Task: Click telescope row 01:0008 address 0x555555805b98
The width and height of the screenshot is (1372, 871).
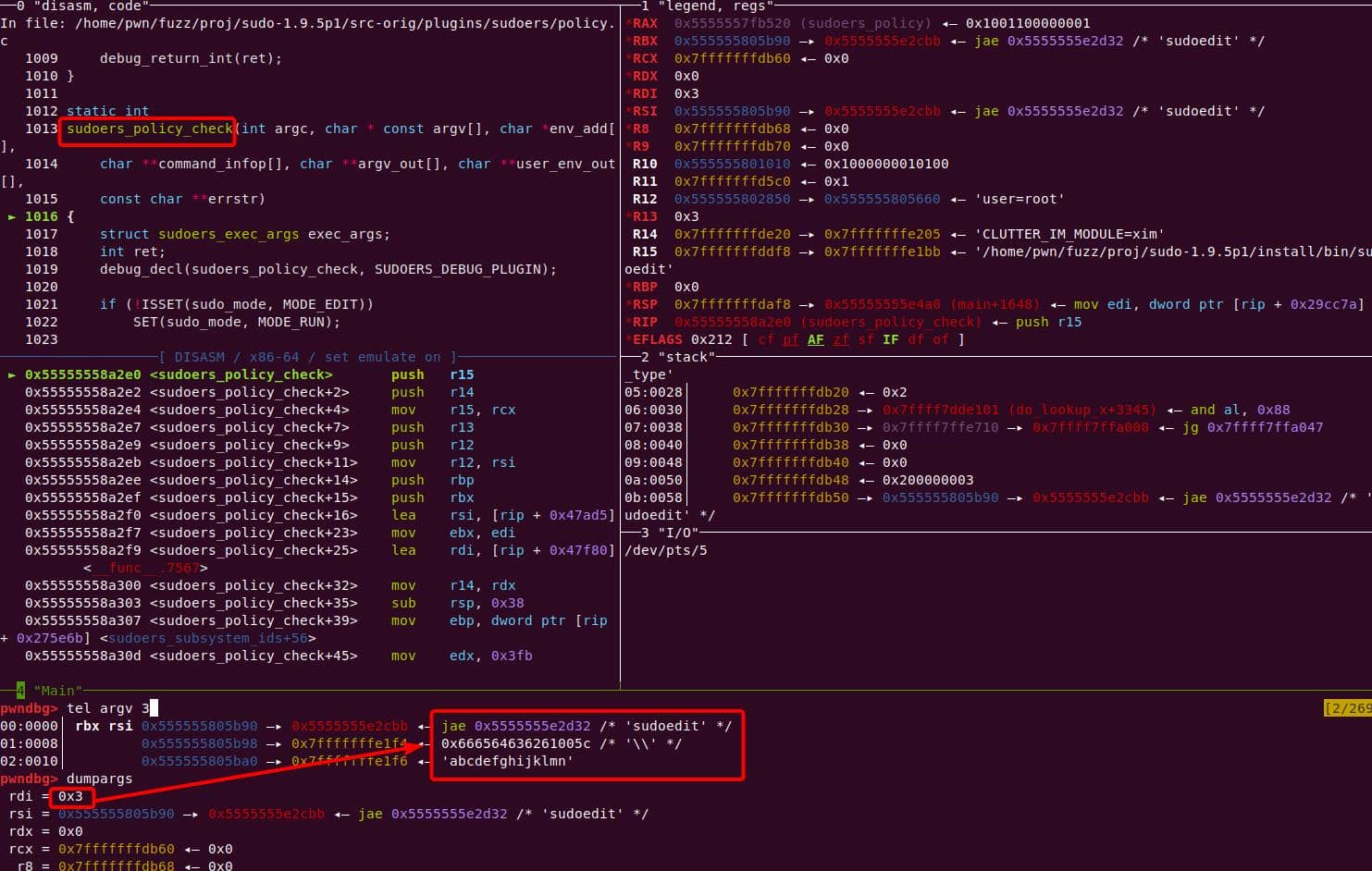Action: click(199, 743)
